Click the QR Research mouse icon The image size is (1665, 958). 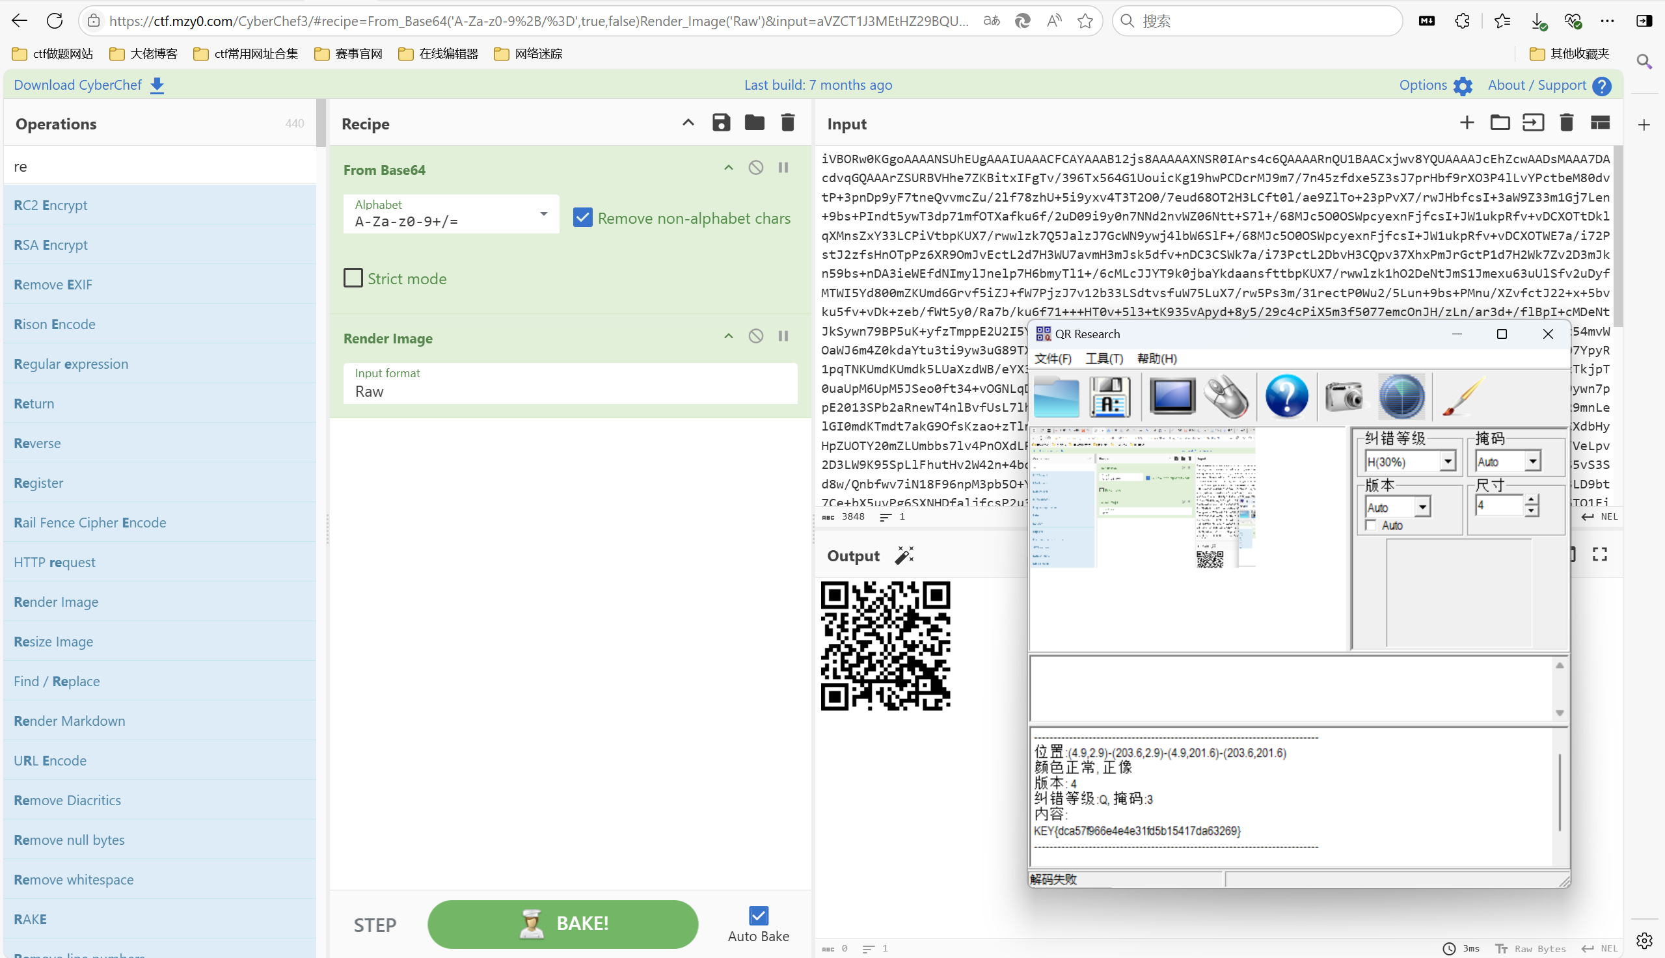pyautogui.click(x=1226, y=397)
